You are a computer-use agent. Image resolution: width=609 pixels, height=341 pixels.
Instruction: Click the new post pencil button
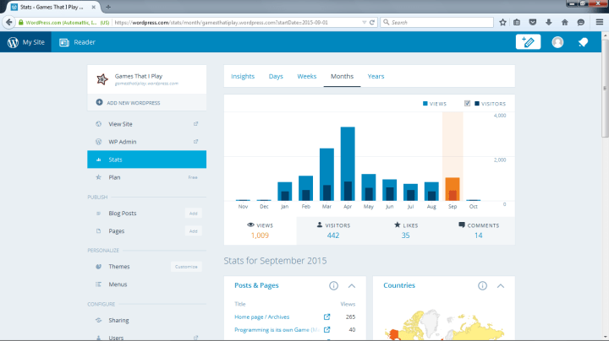click(528, 42)
